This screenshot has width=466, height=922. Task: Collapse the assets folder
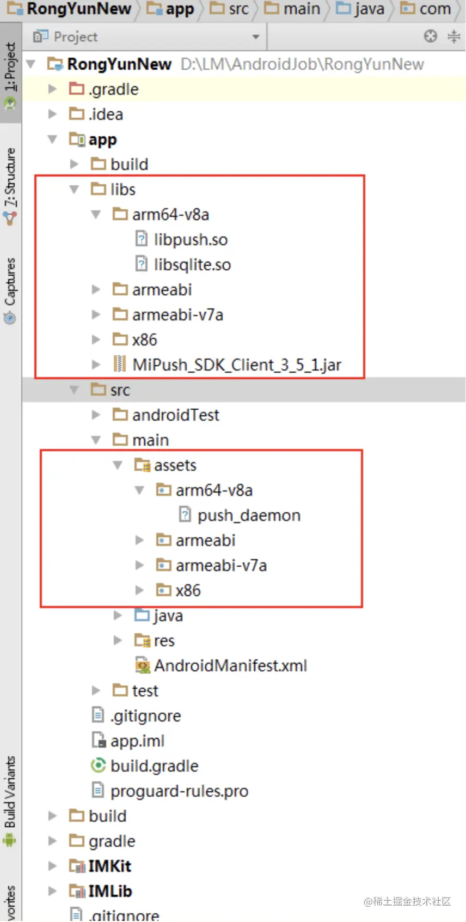pos(118,465)
